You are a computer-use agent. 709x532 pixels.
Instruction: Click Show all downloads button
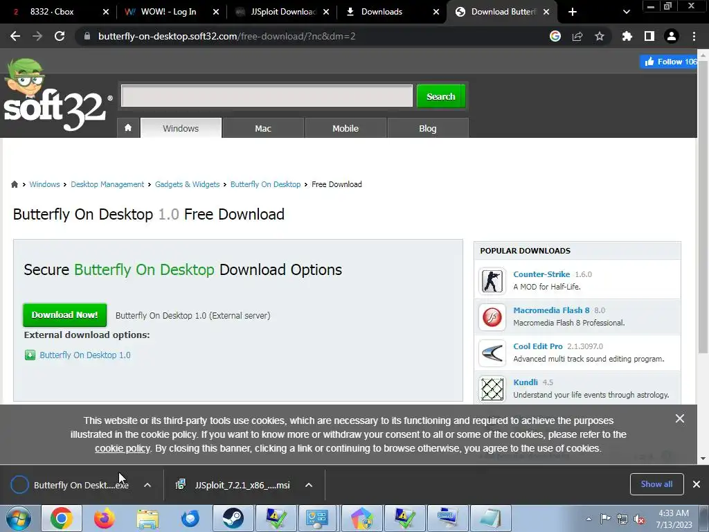click(x=656, y=484)
